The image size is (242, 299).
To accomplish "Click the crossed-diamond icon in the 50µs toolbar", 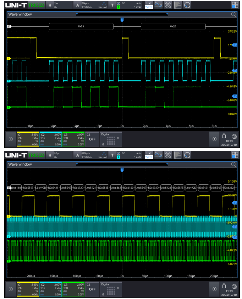I will tap(168, 155).
